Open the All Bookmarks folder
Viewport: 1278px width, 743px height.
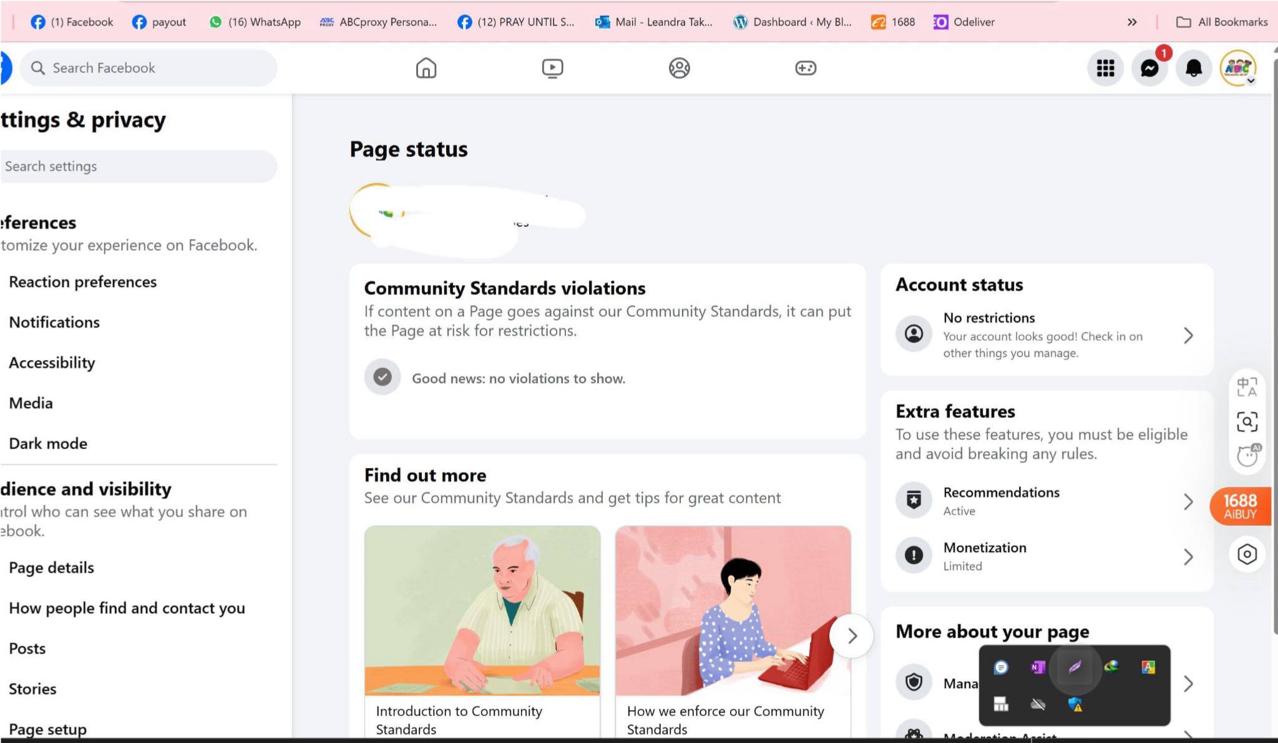click(x=1222, y=22)
